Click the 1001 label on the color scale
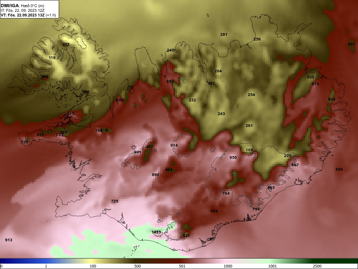358x269 pixels. (x=272, y=266)
